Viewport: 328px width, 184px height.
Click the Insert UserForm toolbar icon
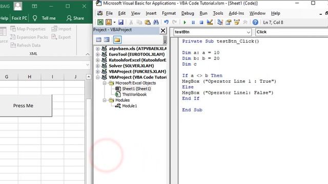tap(109, 22)
